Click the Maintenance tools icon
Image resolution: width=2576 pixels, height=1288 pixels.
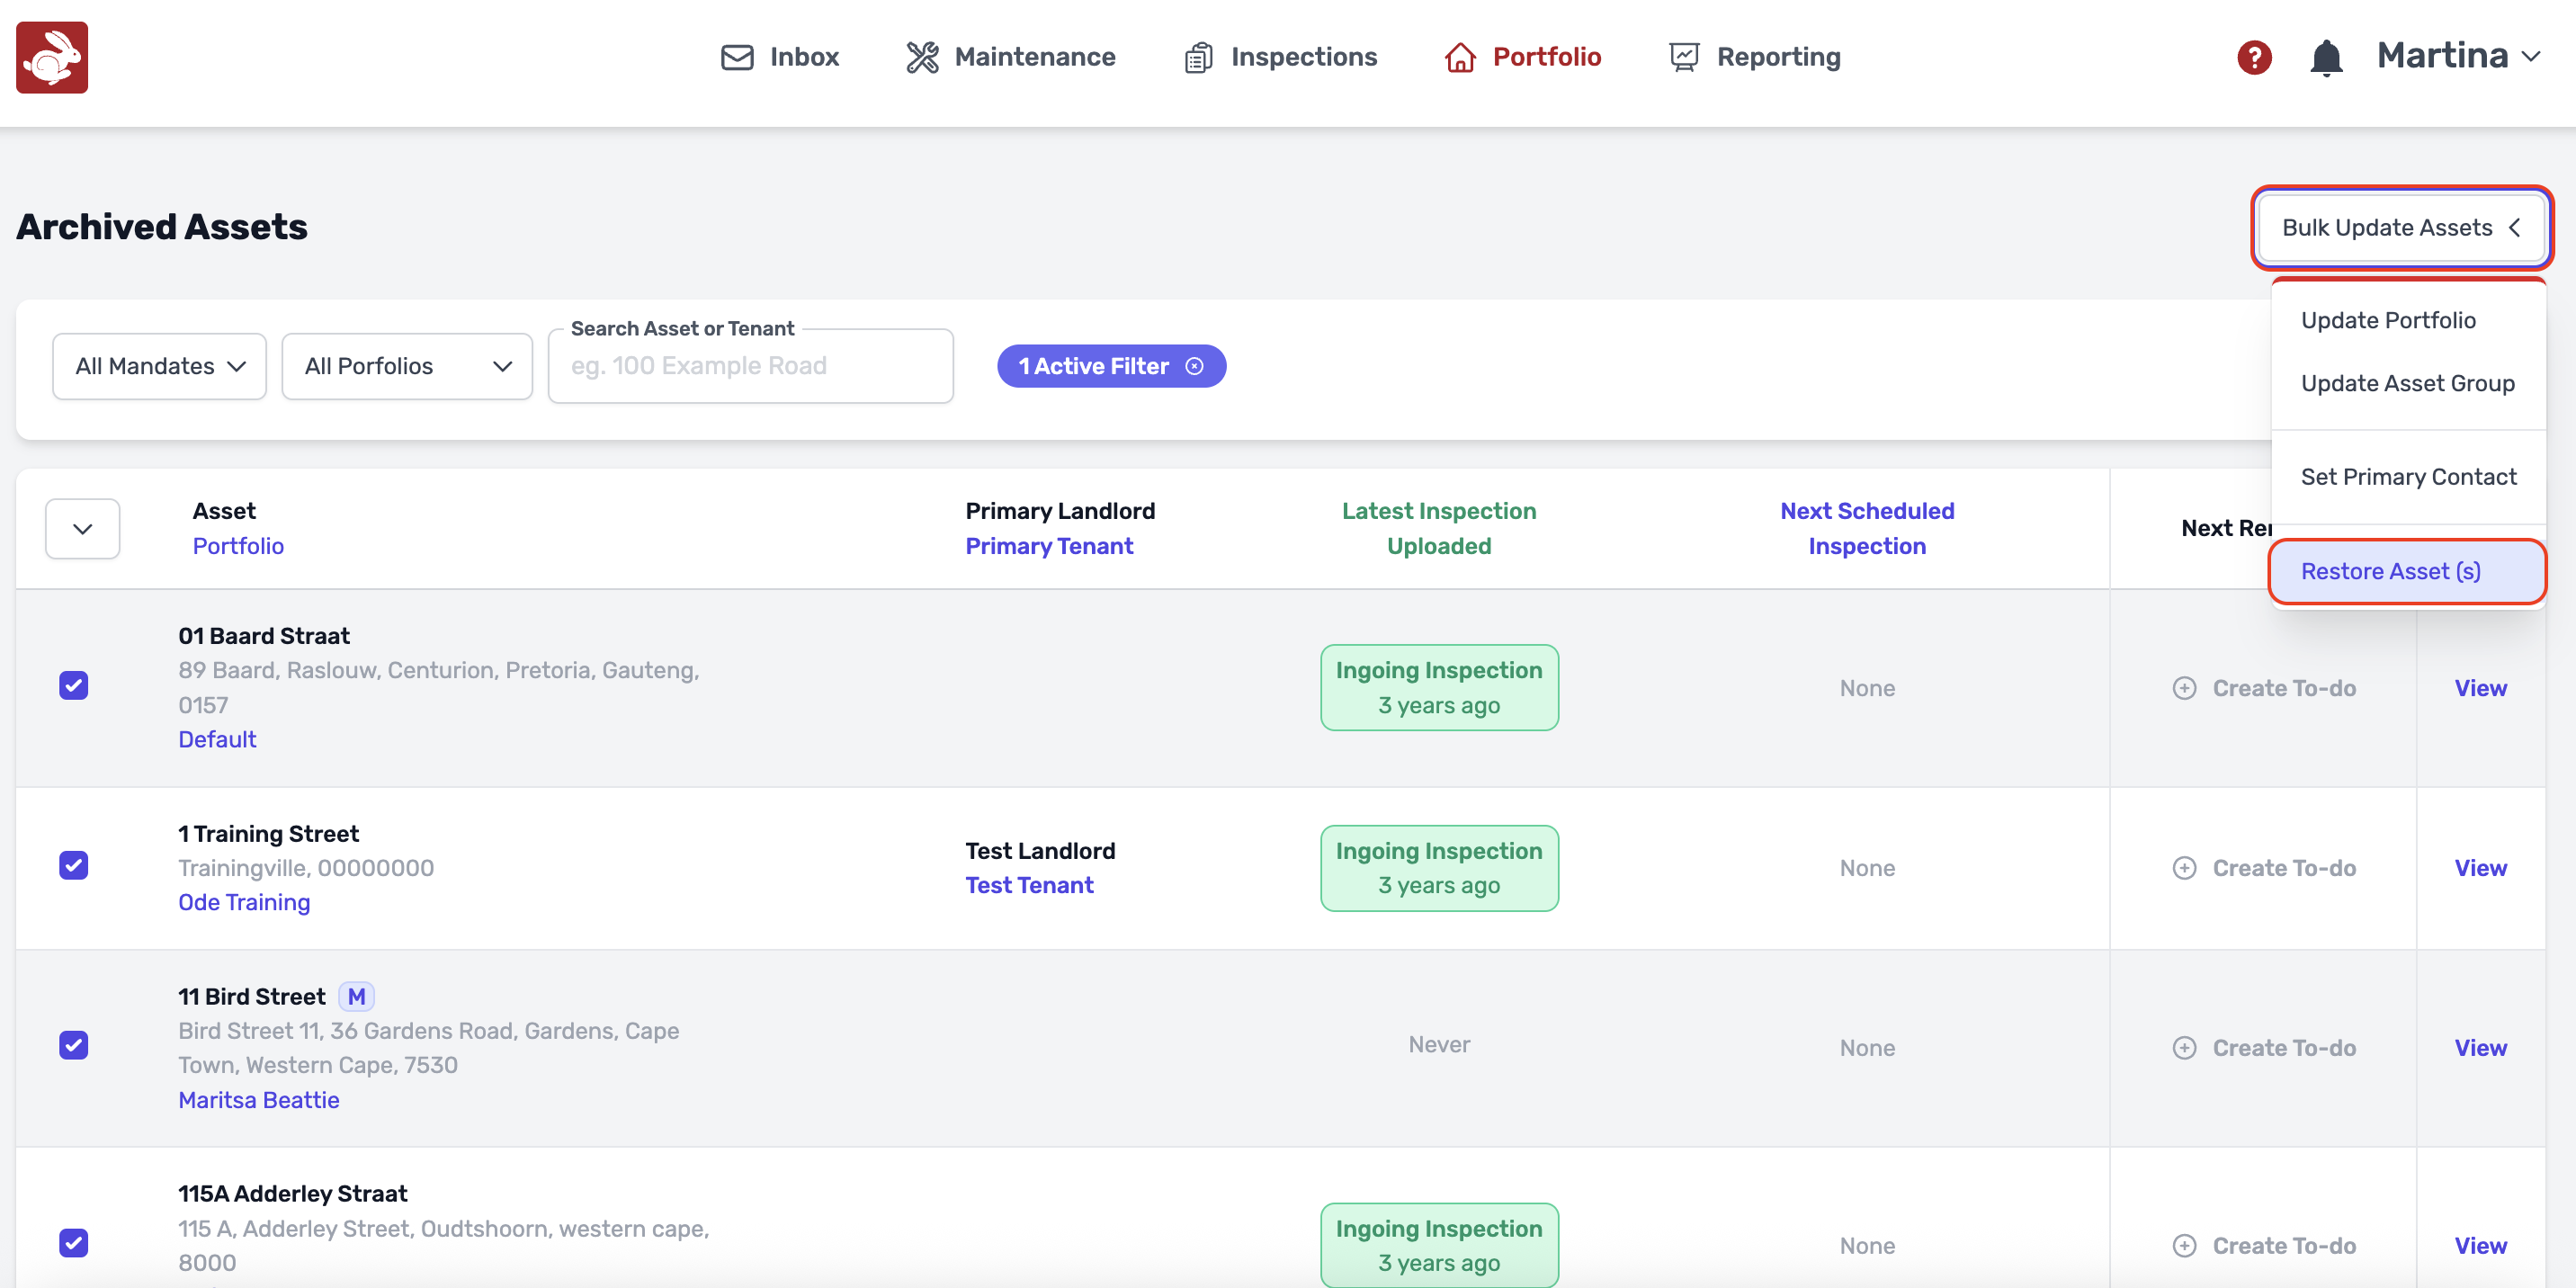922,57
